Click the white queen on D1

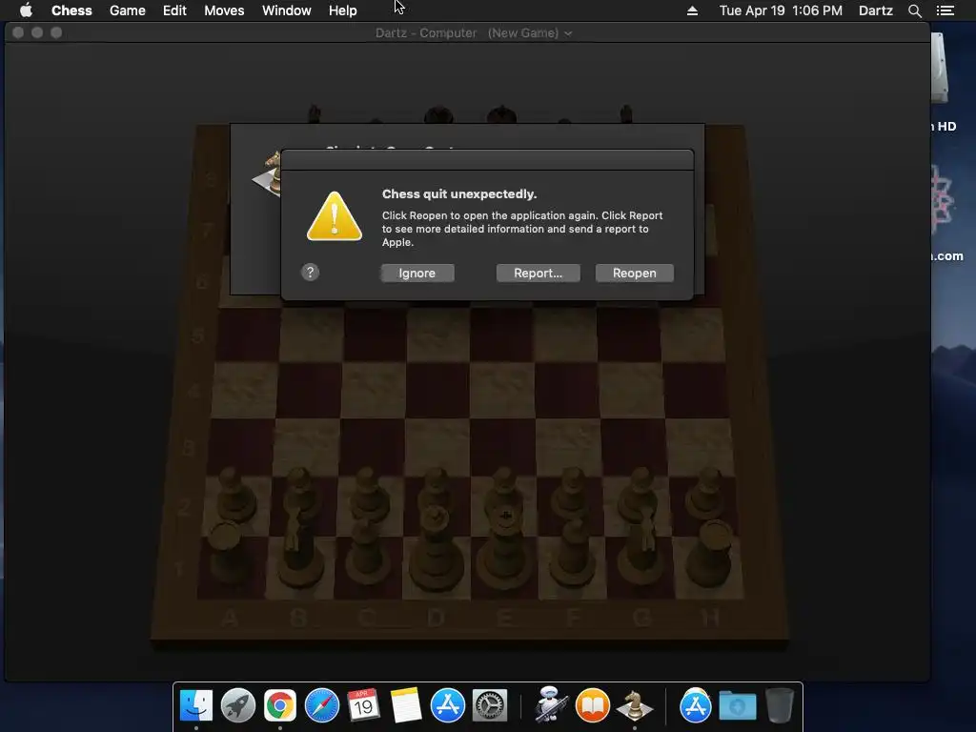435,546
